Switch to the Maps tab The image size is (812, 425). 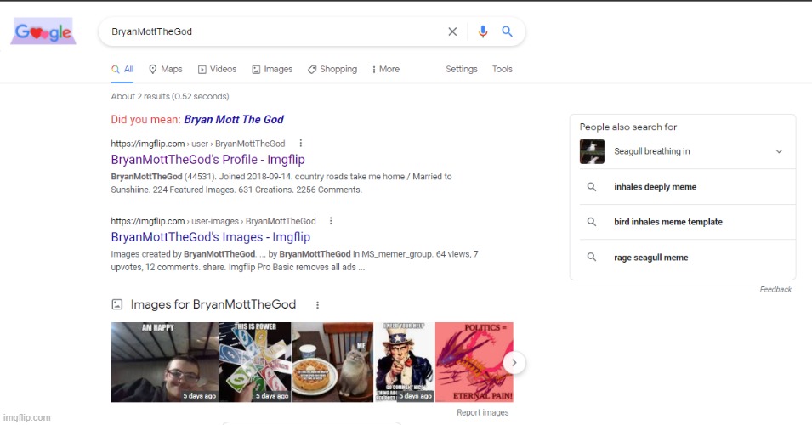tap(166, 69)
